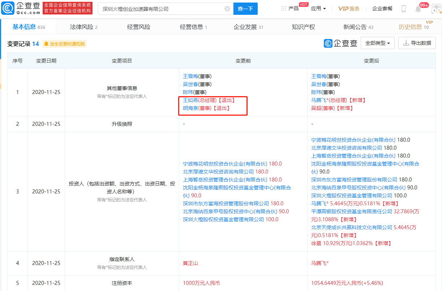Open the 全部类型 filter dropdown

378,43
